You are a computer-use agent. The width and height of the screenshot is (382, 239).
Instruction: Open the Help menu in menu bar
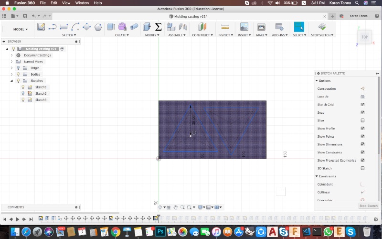click(x=98, y=3)
